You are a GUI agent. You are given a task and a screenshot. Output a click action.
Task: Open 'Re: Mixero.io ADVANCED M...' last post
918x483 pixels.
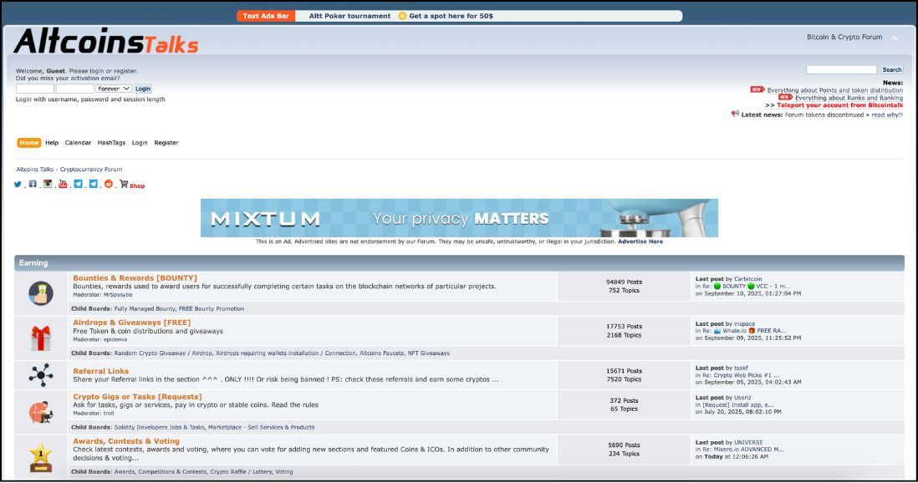coord(743,450)
